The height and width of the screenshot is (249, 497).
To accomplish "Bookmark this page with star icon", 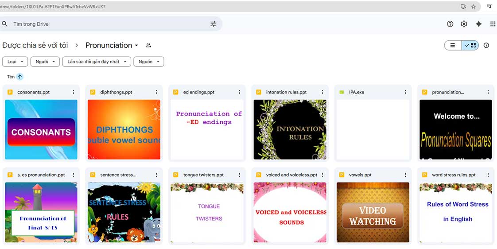I will 474,7.
